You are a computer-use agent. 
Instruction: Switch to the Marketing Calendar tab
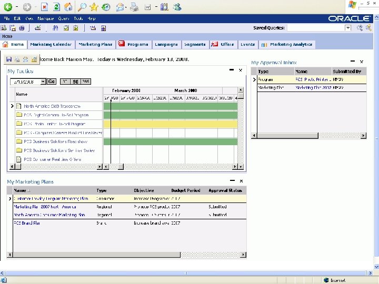tap(51, 44)
